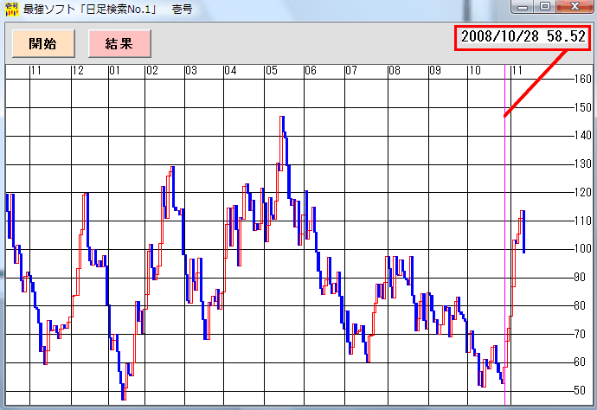Click the price label 120 on the right axis
The width and height of the screenshot is (597, 410).
583,193
